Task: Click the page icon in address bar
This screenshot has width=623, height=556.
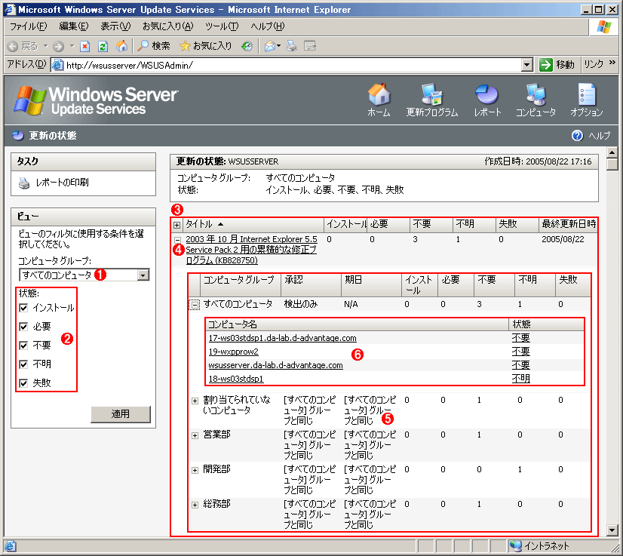Action: pos(57,65)
